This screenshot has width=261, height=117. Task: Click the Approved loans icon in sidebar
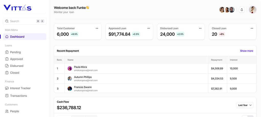click(7, 59)
